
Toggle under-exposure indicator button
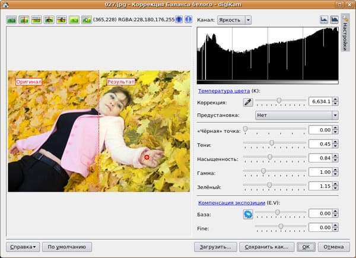(179, 20)
